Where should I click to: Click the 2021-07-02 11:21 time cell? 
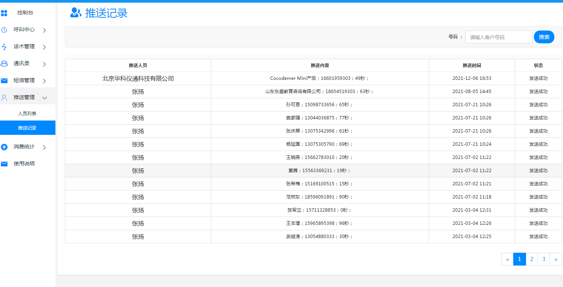[472, 184]
